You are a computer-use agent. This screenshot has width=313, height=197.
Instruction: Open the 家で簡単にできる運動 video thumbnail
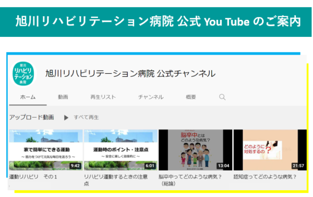click(x=46, y=150)
